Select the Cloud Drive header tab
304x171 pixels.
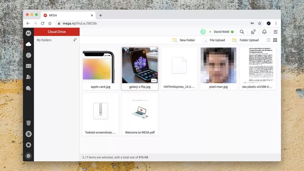(57, 32)
